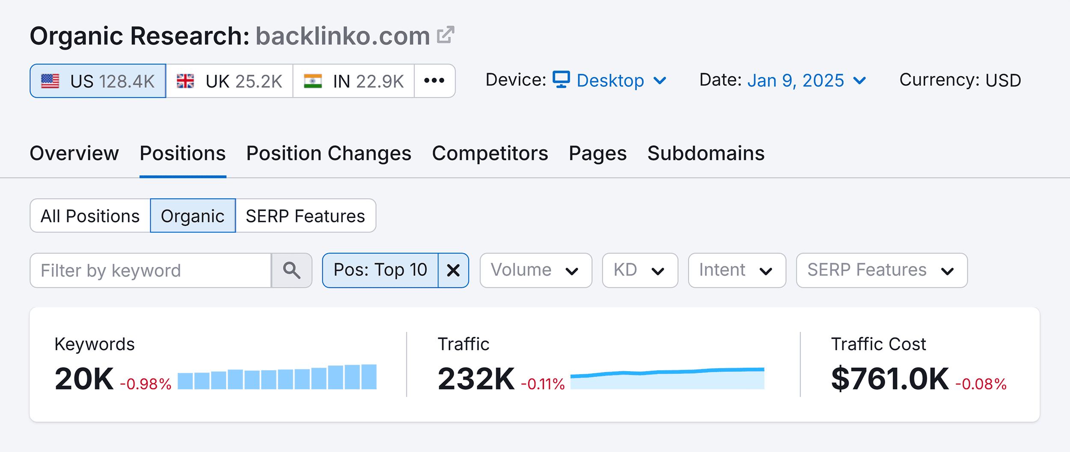Switch to SERP Features positions view
The image size is (1070, 452).
(x=306, y=216)
